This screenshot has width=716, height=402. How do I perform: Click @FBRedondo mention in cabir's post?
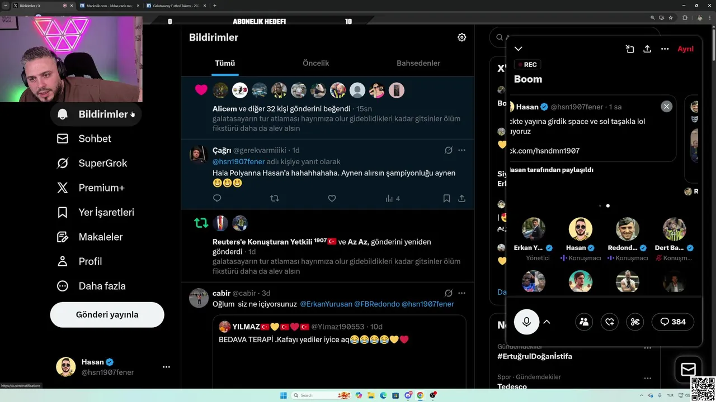pos(377,304)
